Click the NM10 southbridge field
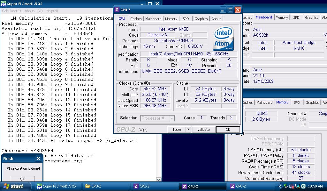 pos(299,48)
